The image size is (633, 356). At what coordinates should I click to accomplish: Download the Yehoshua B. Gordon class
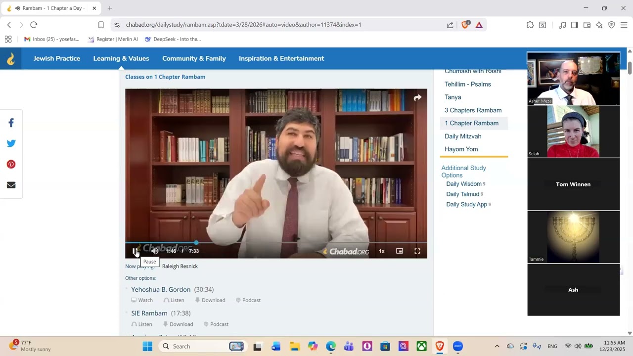[x=210, y=300]
